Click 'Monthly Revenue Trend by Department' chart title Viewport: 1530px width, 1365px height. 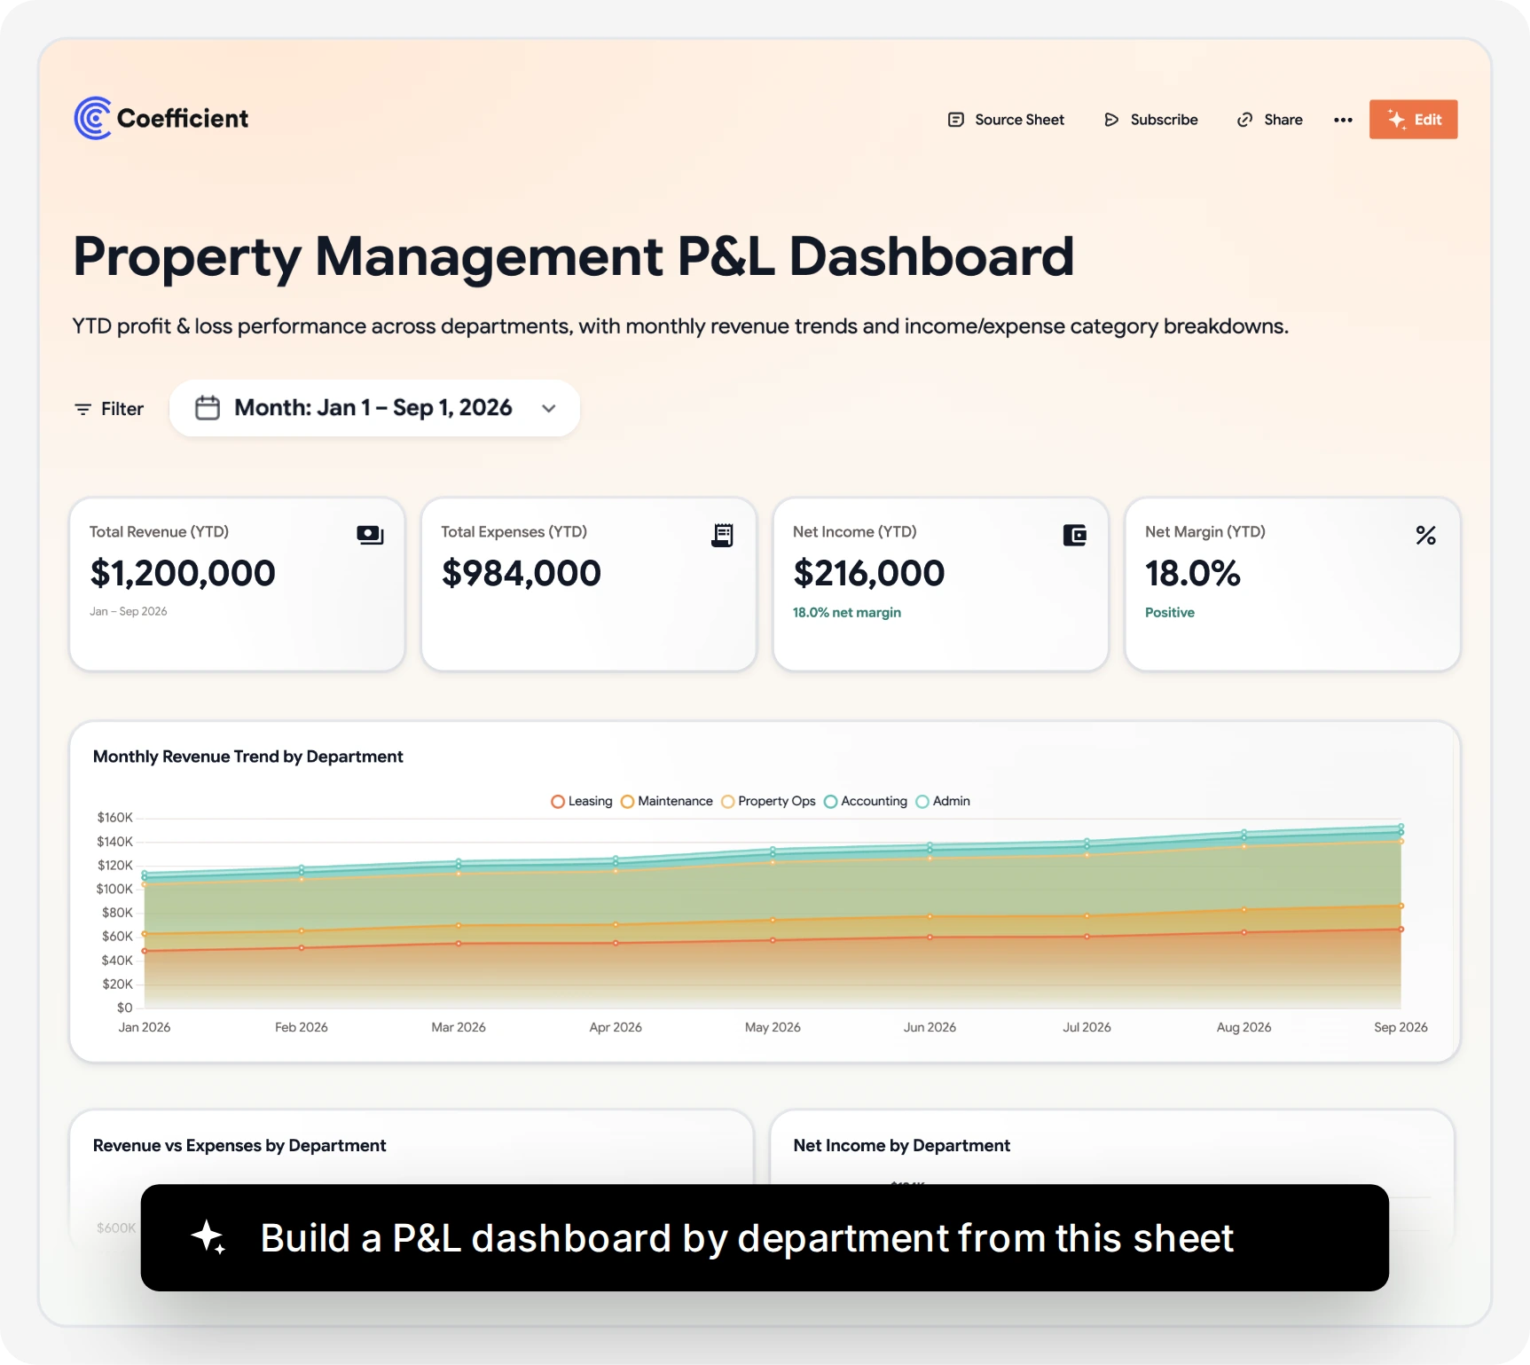(x=248, y=757)
